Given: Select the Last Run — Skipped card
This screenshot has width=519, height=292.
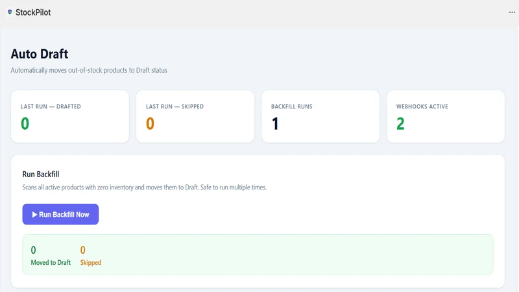Looking at the screenshot, I should (x=195, y=117).
